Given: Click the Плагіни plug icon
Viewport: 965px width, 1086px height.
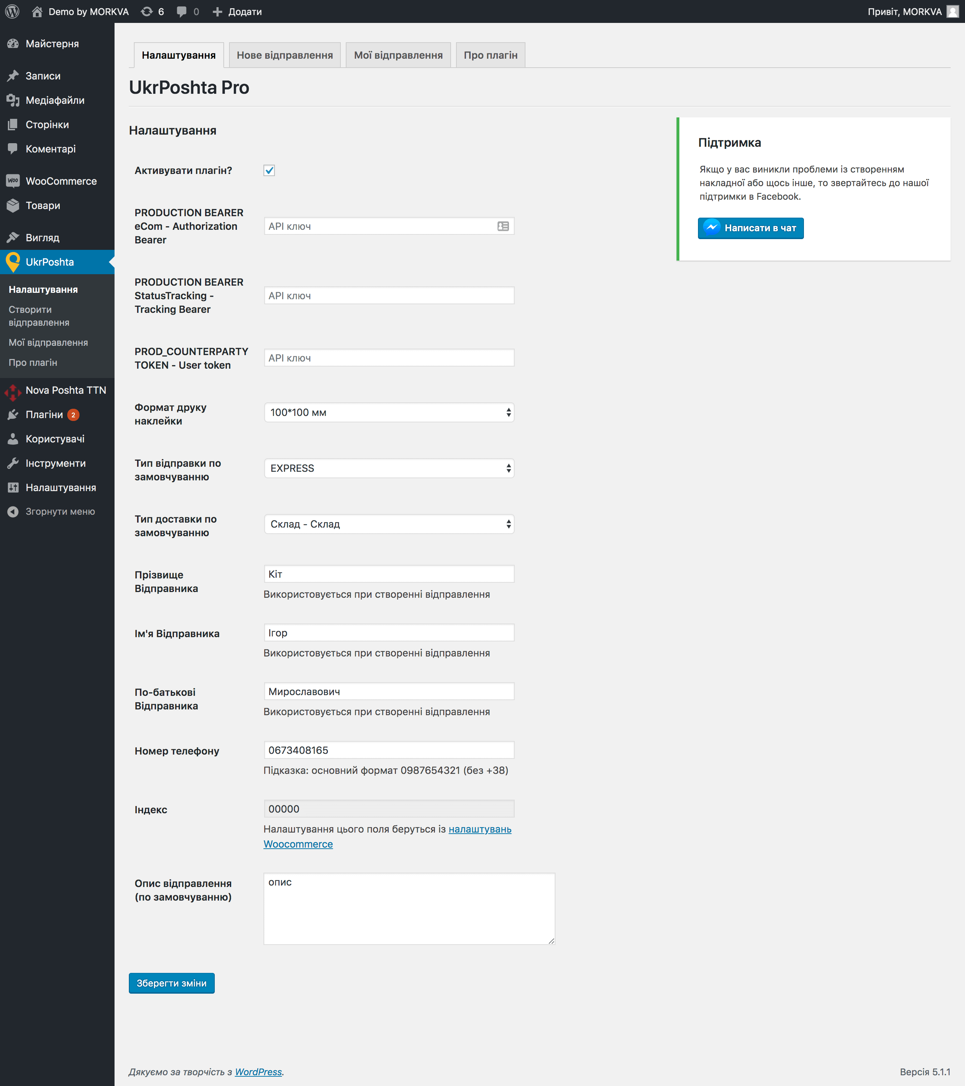Looking at the screenshot, I should click(13, 414).
